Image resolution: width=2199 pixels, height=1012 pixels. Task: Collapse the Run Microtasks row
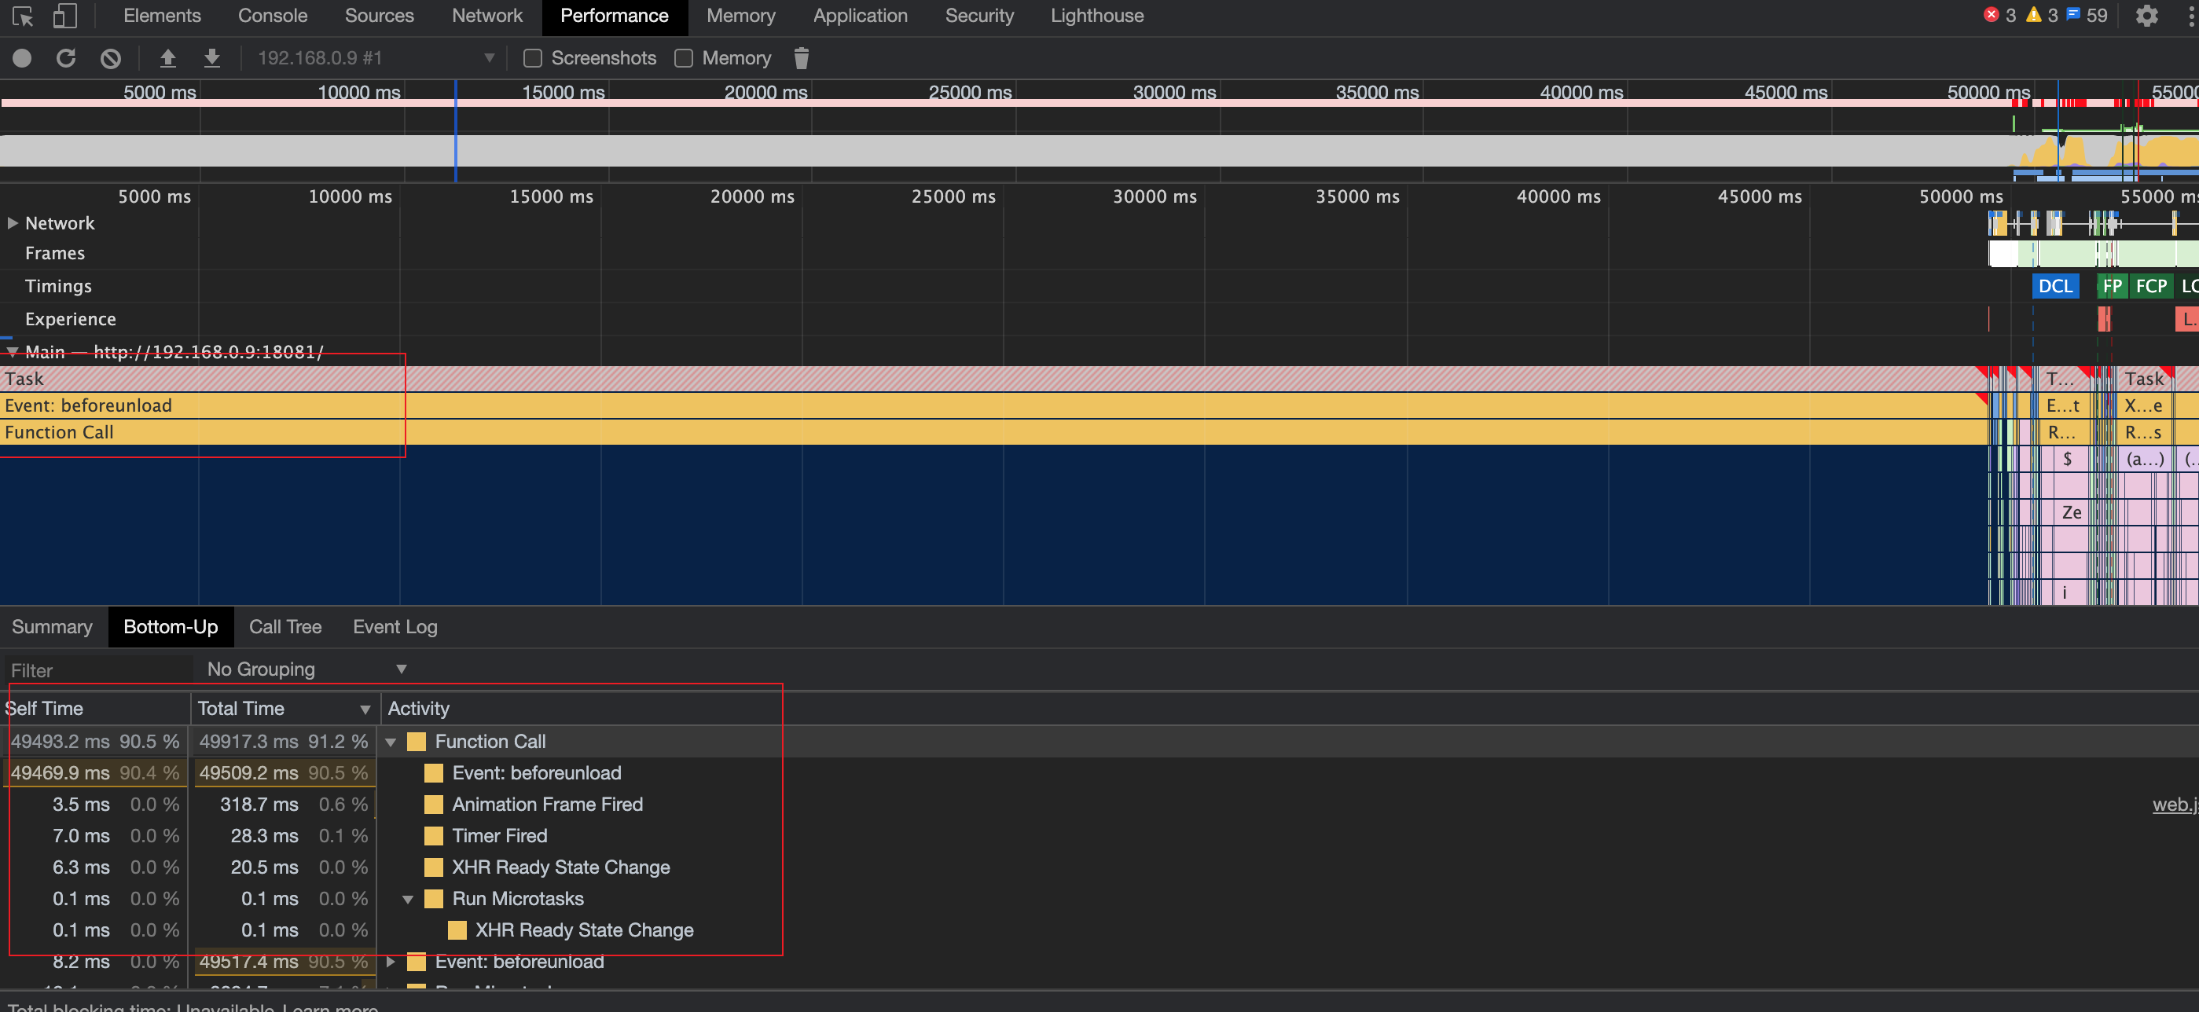point(408,899)
